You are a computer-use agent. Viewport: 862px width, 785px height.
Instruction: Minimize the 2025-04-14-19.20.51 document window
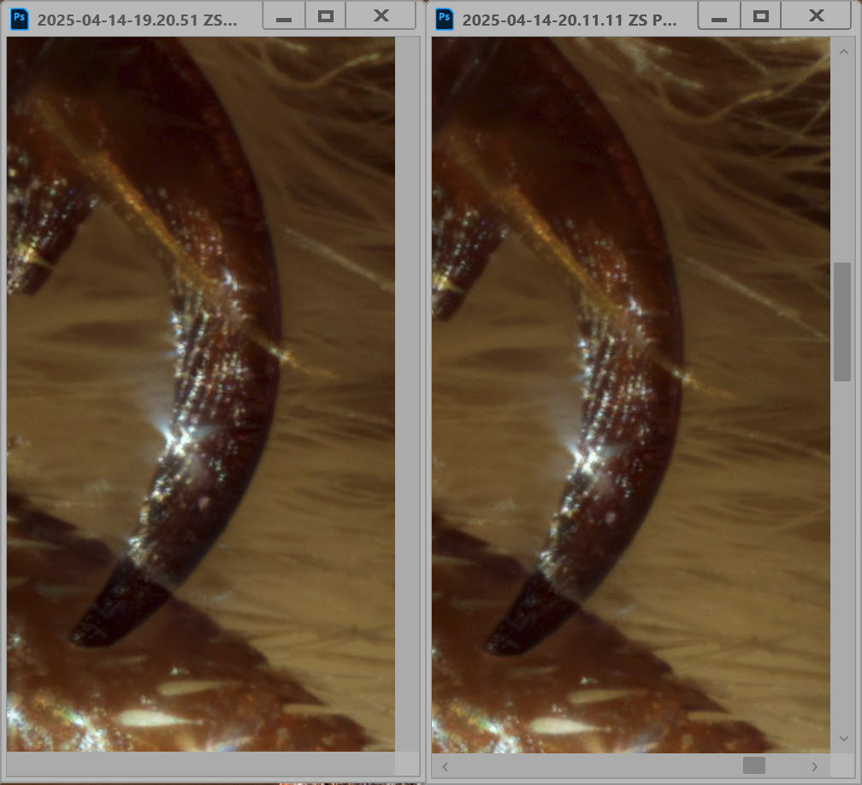[x=284, y=16]
